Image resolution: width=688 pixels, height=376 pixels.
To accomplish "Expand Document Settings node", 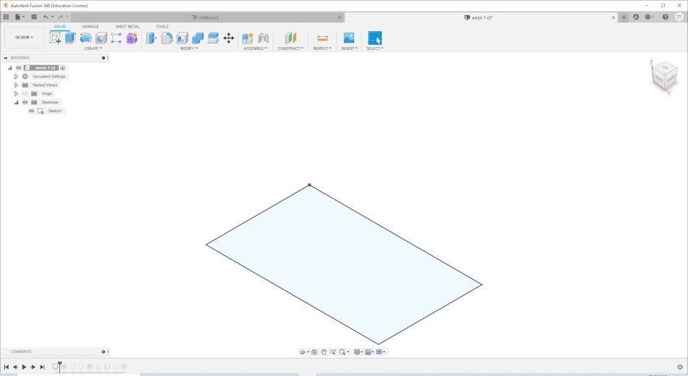I will [x=16, y=76].
